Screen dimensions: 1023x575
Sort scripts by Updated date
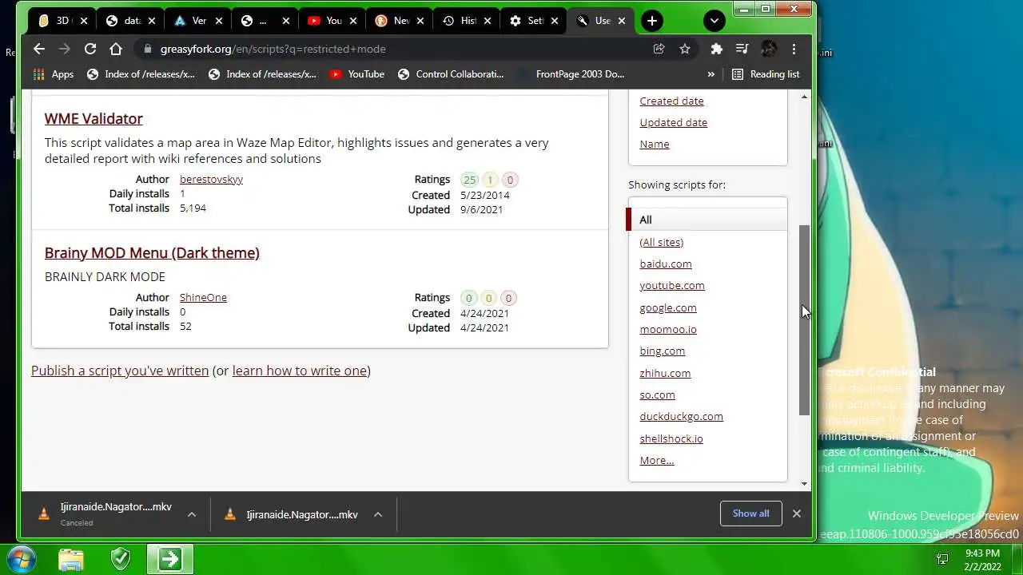pos(673,122)
